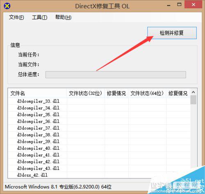
Task: Click the 文件状态(32位) column header
Action: 86,93
